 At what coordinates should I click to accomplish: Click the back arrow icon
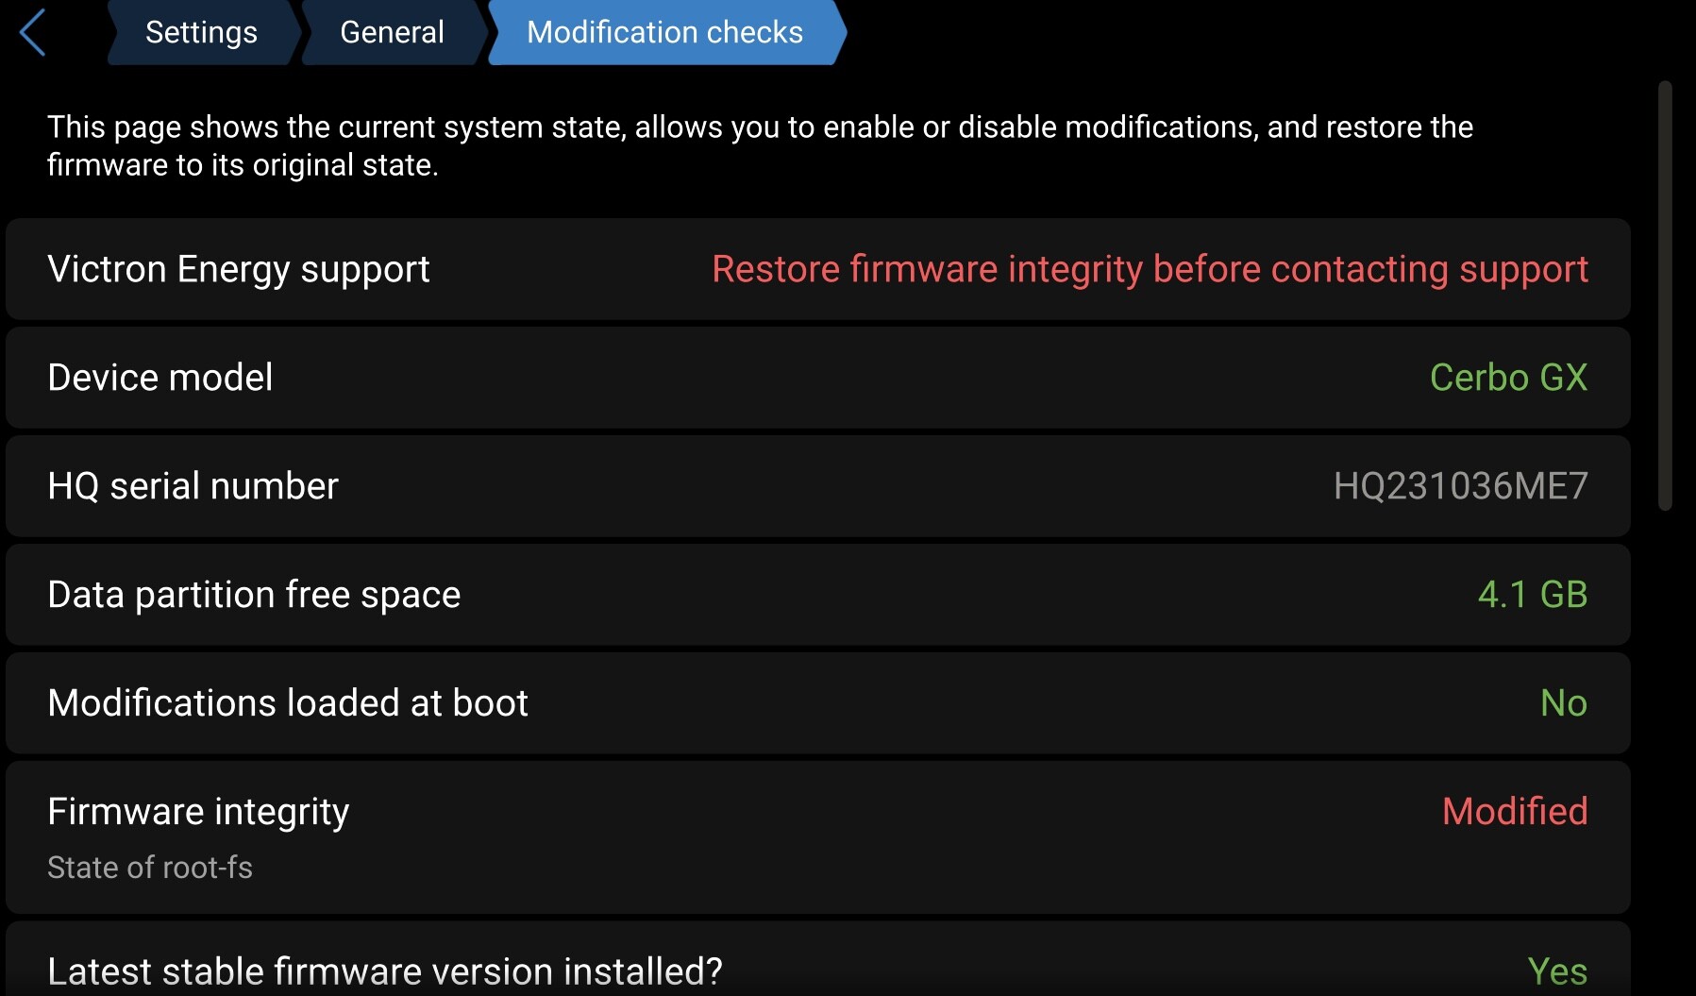(33, 33)
